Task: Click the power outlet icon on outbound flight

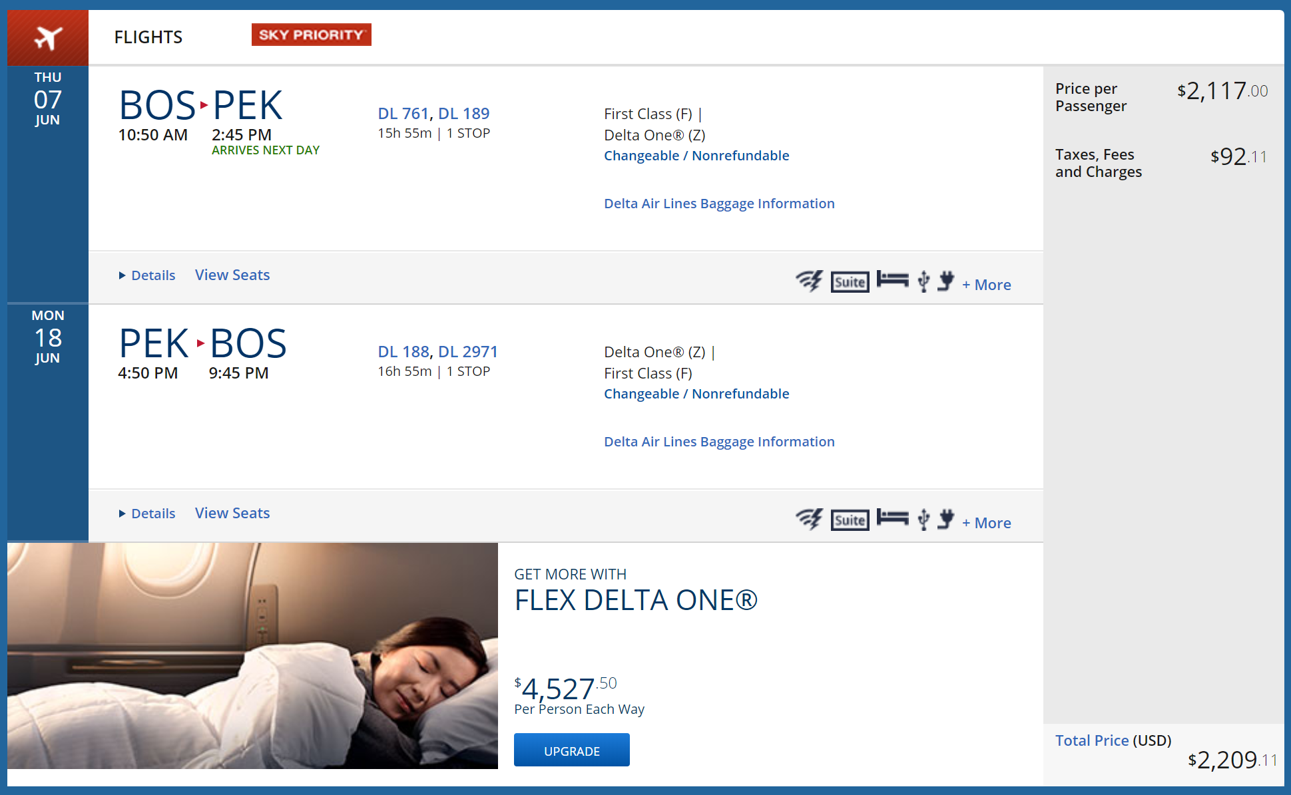Action: tap(945, 281)
